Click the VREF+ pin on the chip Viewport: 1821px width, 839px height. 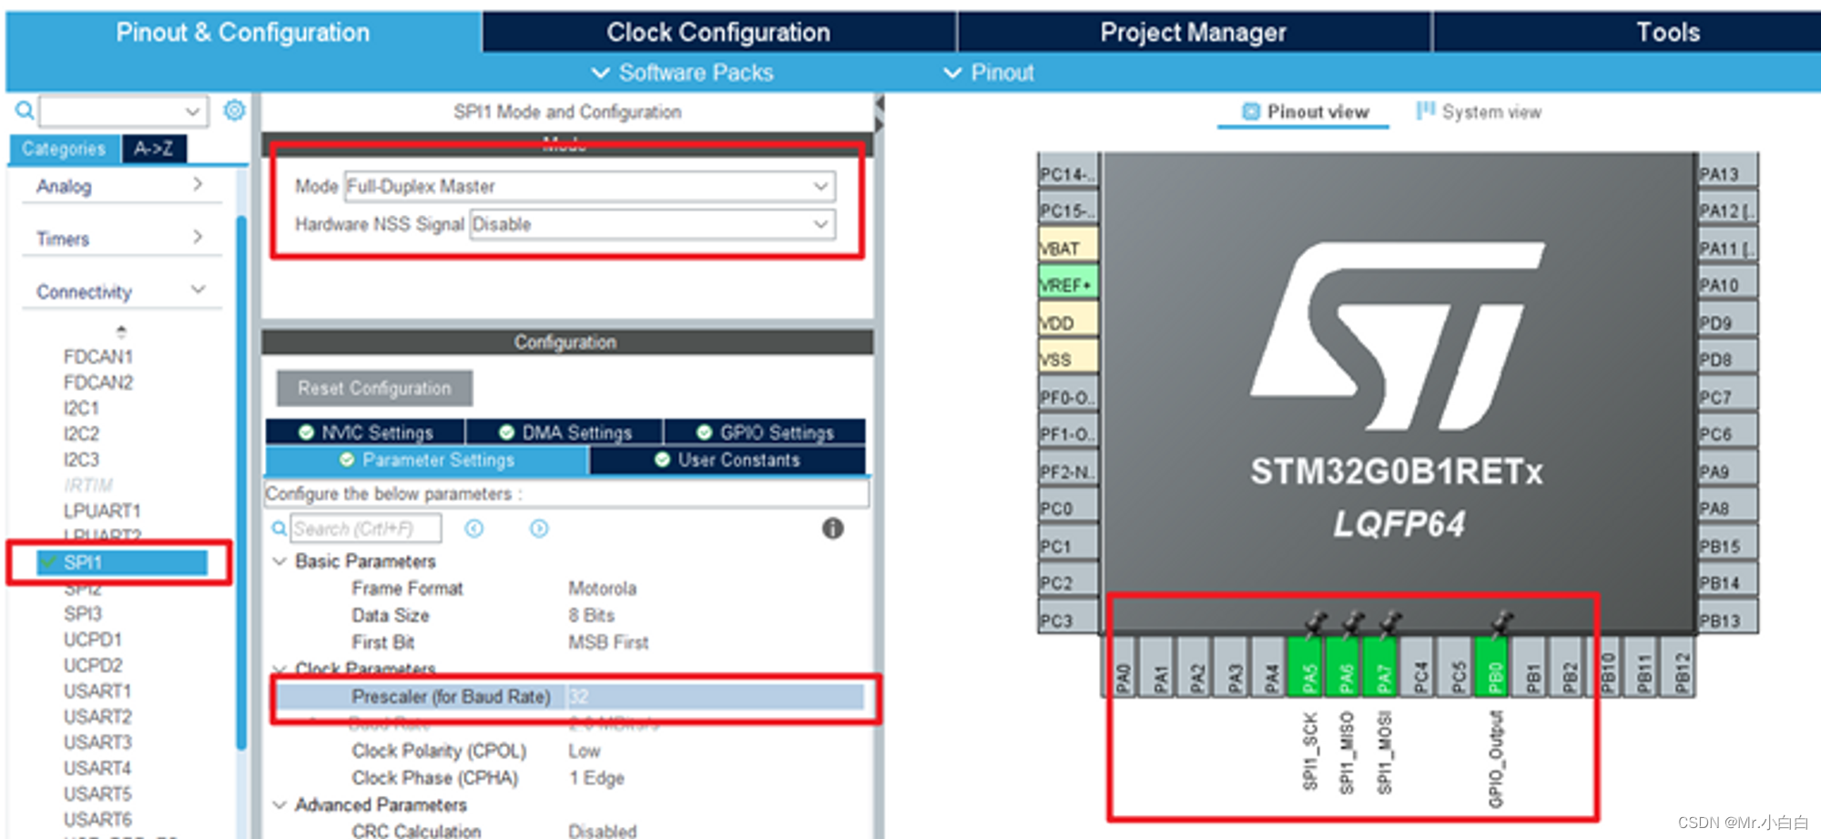[1068, 284]
